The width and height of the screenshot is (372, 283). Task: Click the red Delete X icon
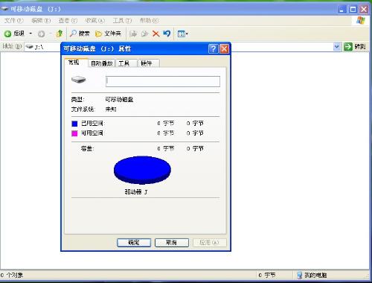[155, 34]
